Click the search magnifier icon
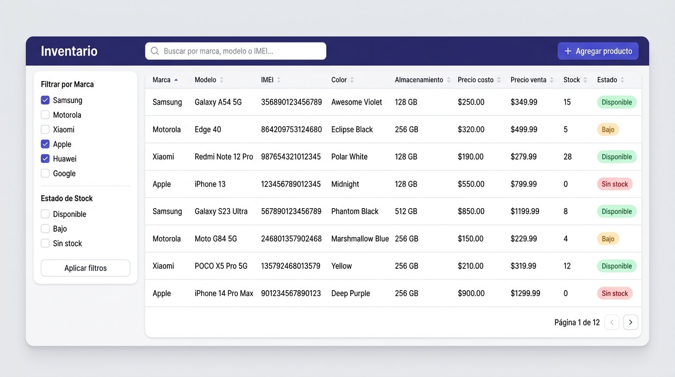The width and height of the screenshot is (675, 377). (155, 51)
